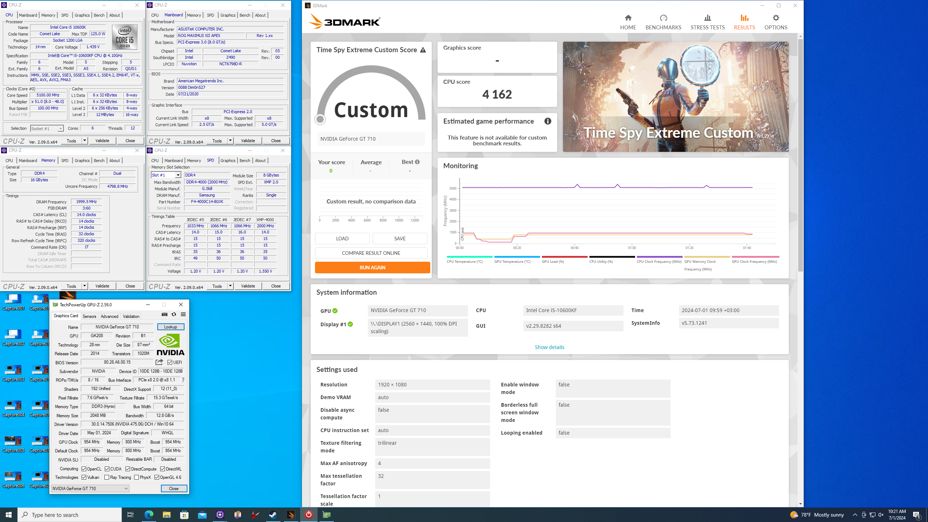This screenshot has width=928, height=522.
Task: Click Validate in CPU-Z Memory window
Action: point(102,286)
